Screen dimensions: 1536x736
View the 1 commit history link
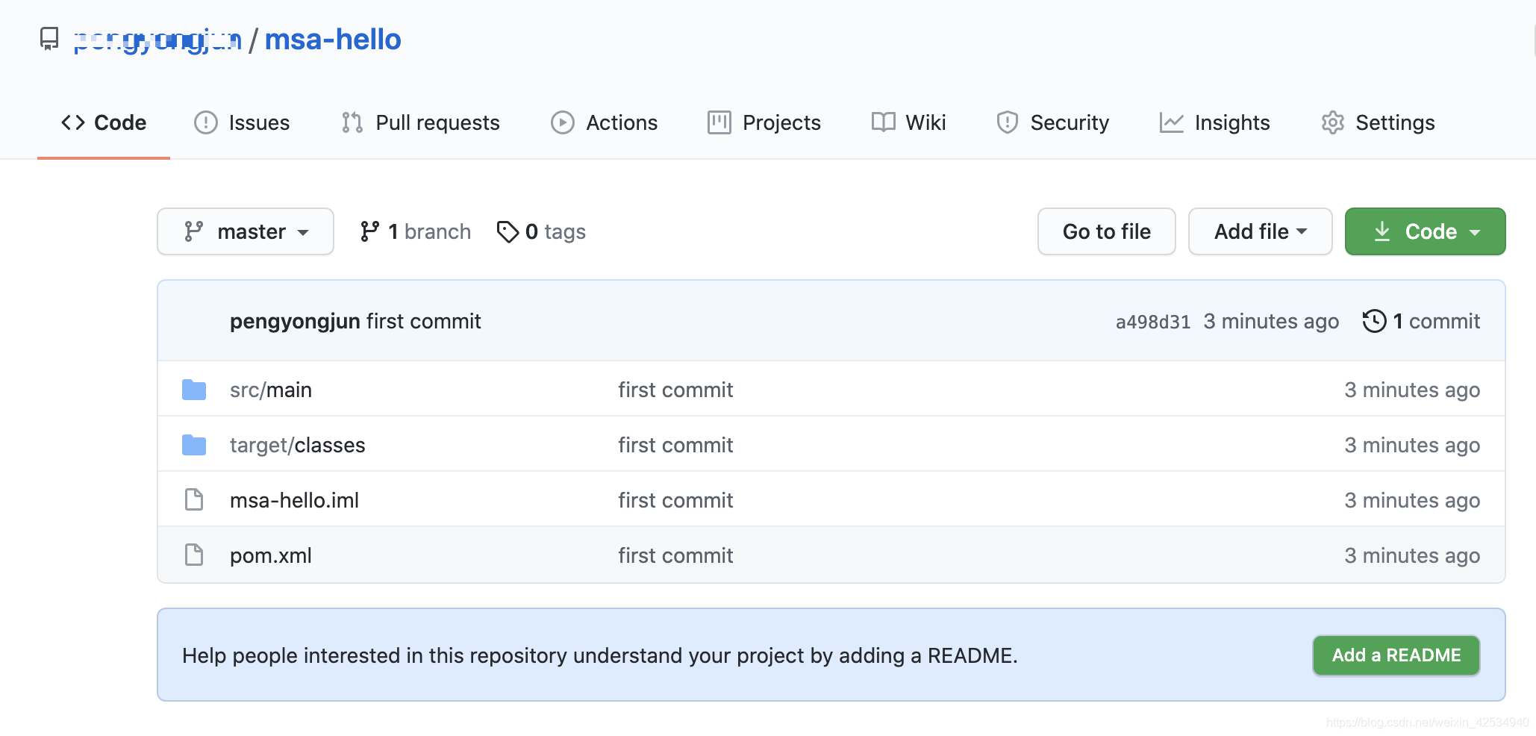(1421, 321)
